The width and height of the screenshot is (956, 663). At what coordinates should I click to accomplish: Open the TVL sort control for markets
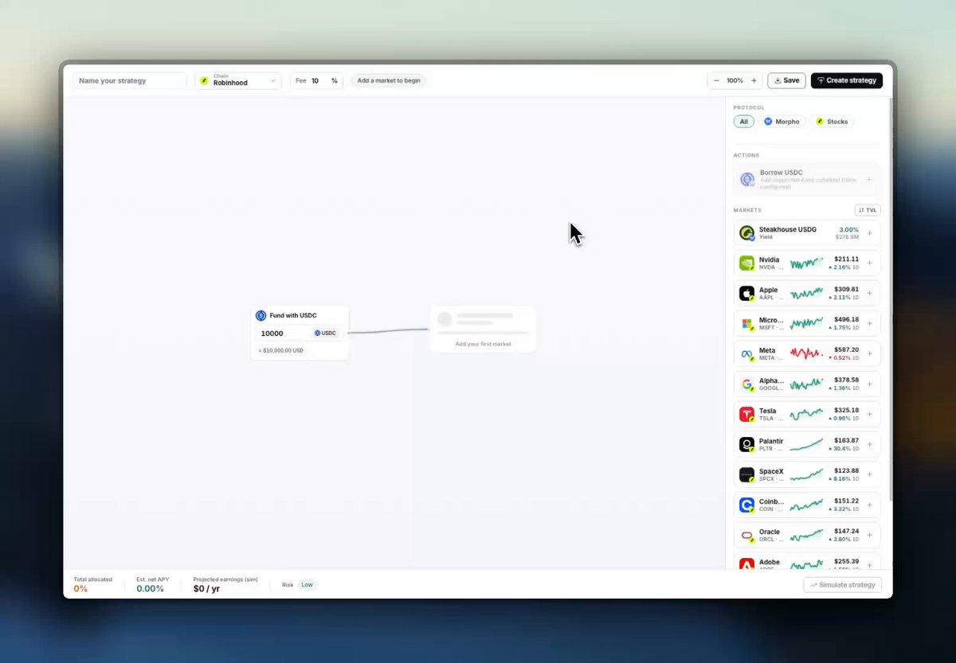coord(868,210)
